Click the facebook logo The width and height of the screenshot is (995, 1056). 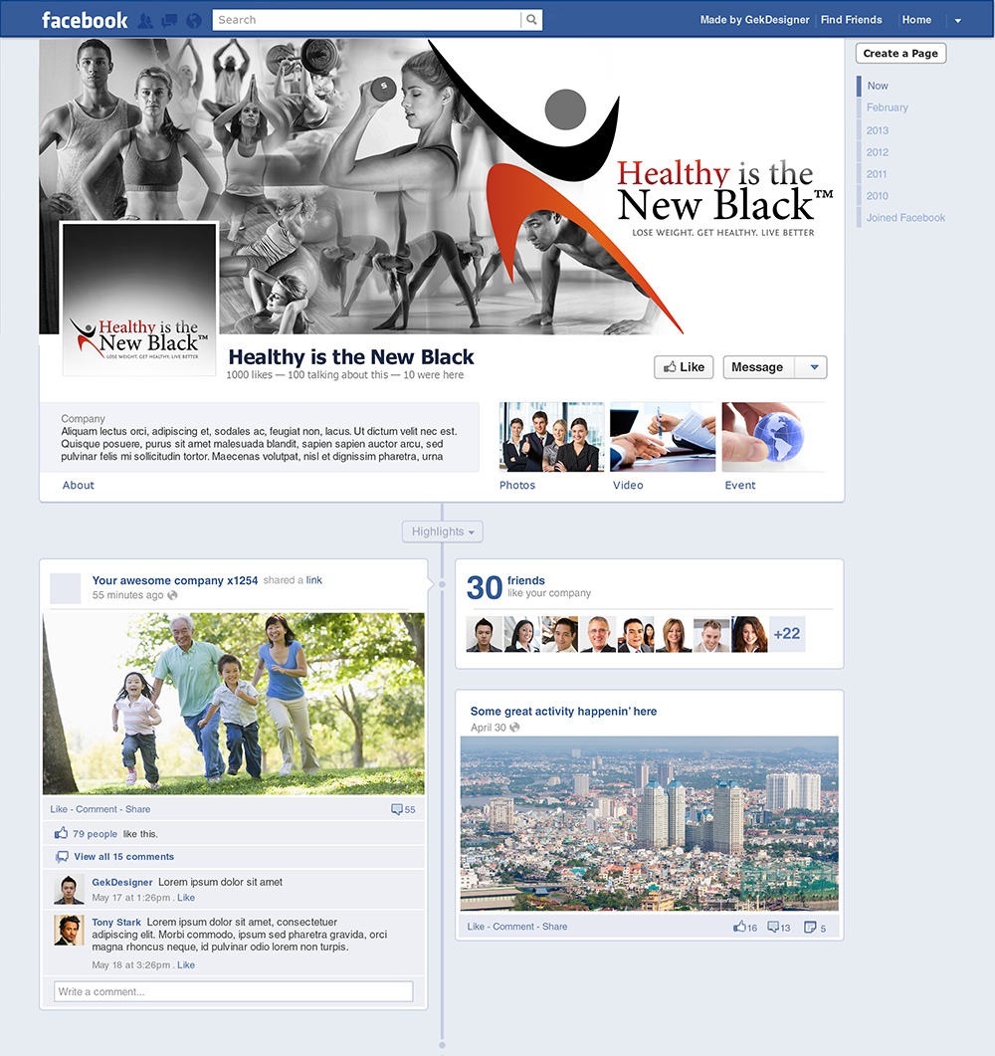point(85,19)
